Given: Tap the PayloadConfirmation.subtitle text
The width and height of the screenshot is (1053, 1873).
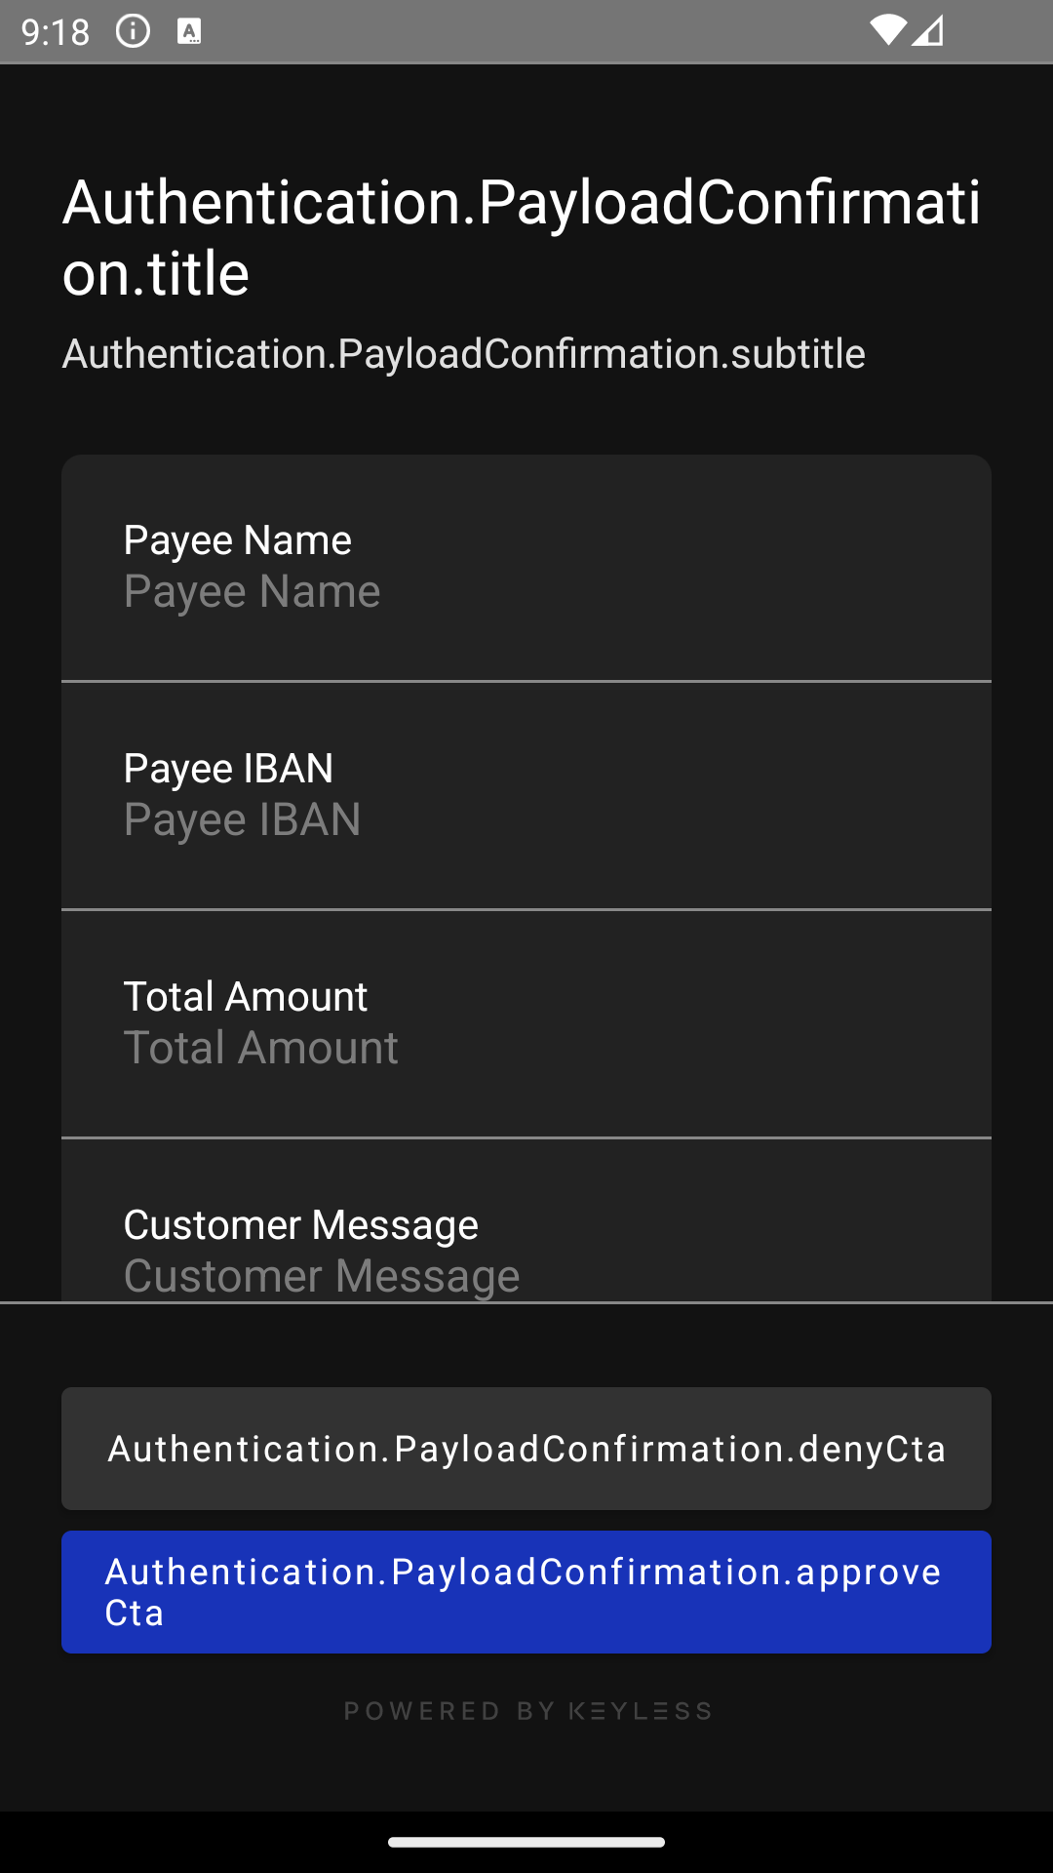Looking at the screenshot, I should tap(463, 353).
